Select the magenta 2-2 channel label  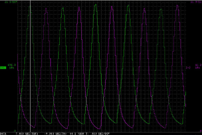pyautogui.click(x=188, y=68)
